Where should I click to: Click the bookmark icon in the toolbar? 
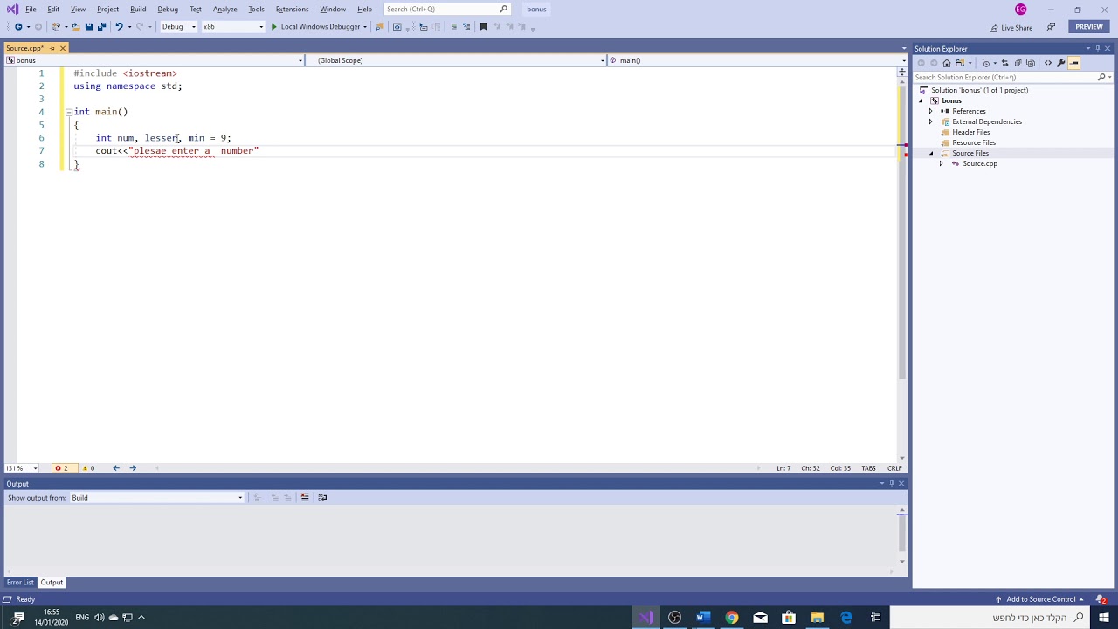tap(483, 26)
